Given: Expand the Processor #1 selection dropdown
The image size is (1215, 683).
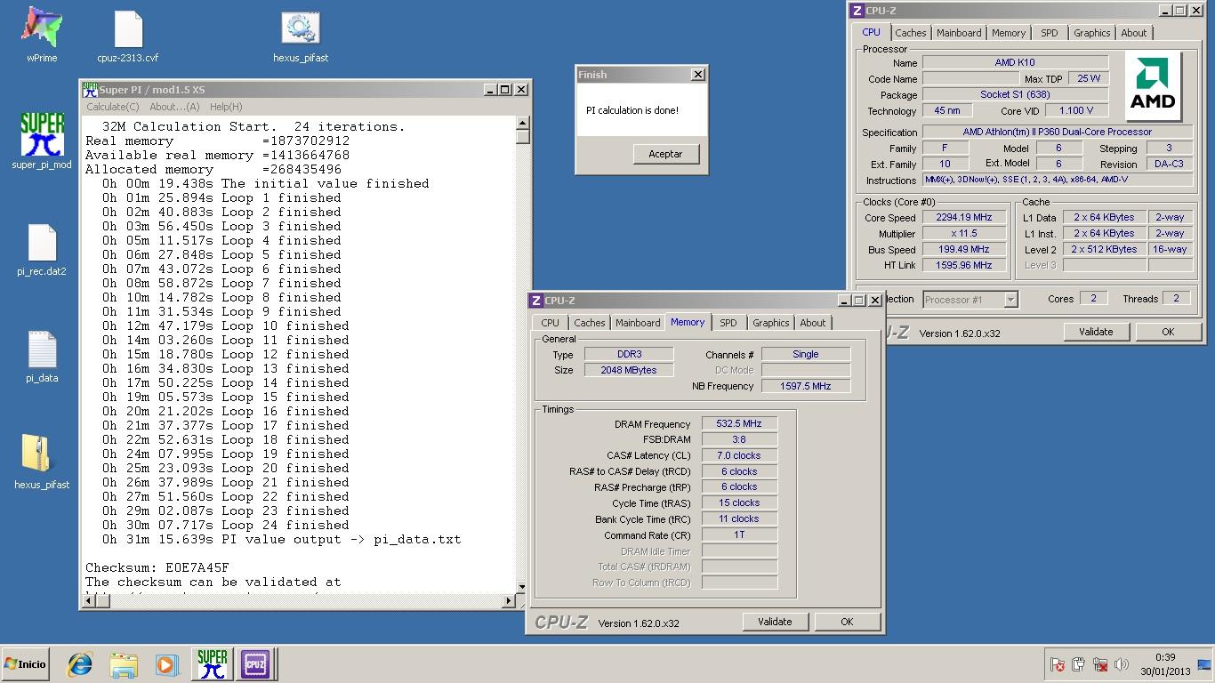Looking at the screenshot, I should pos(1010,300).
